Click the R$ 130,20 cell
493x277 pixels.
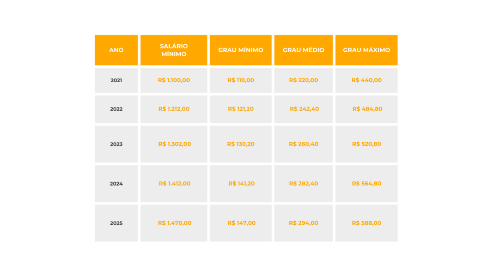(x=241, y=144)
